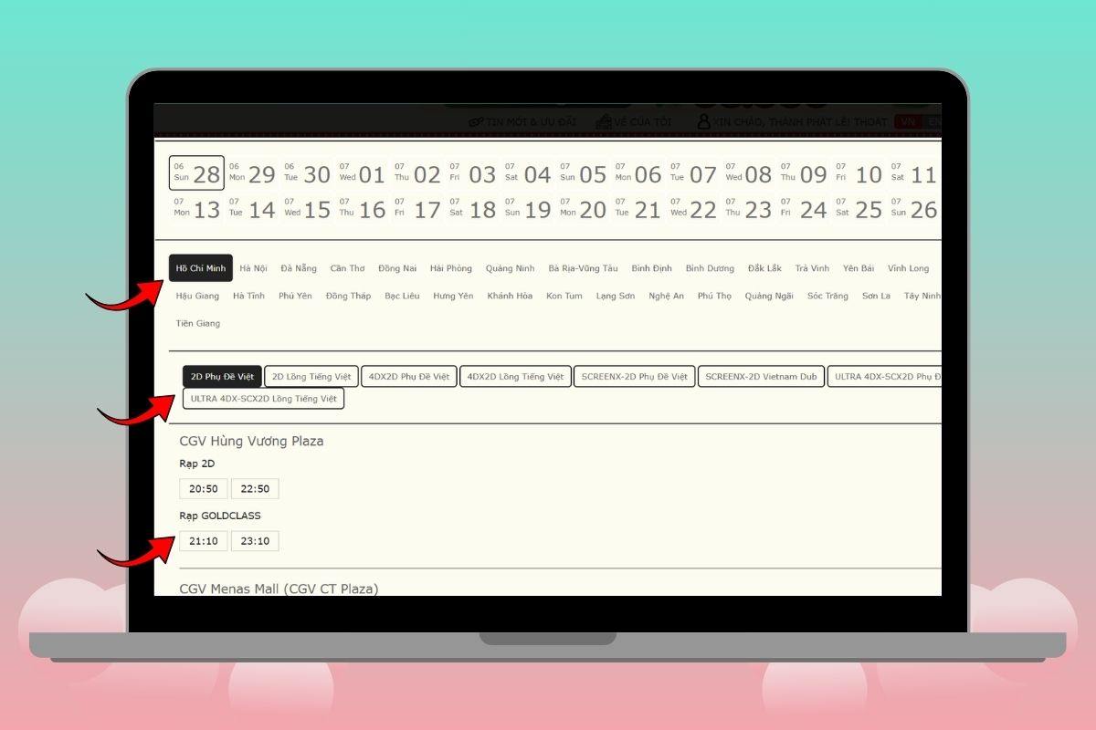Open the Vé của tôi ticket icon

[604, 121]
